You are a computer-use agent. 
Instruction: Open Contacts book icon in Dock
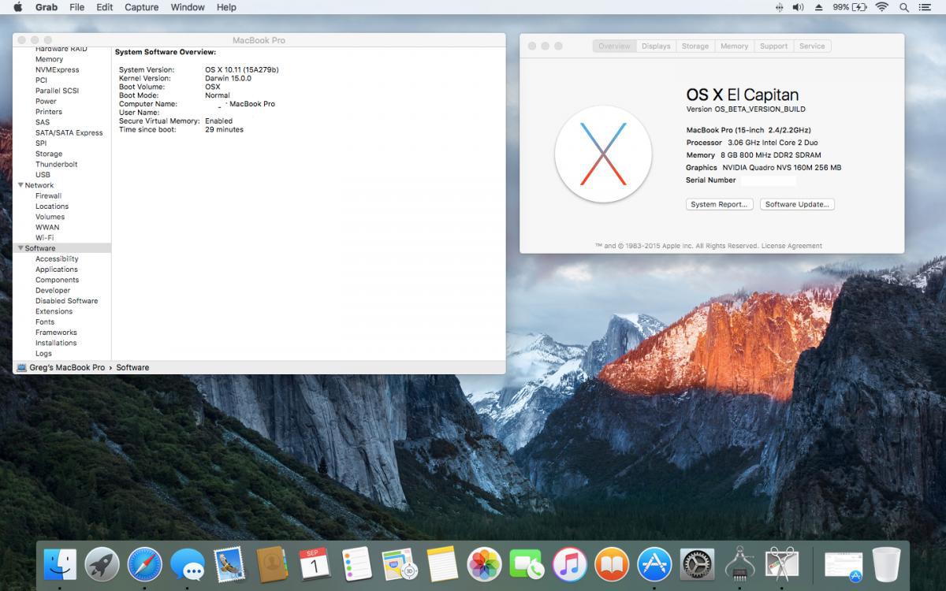[x=272, y=564]
